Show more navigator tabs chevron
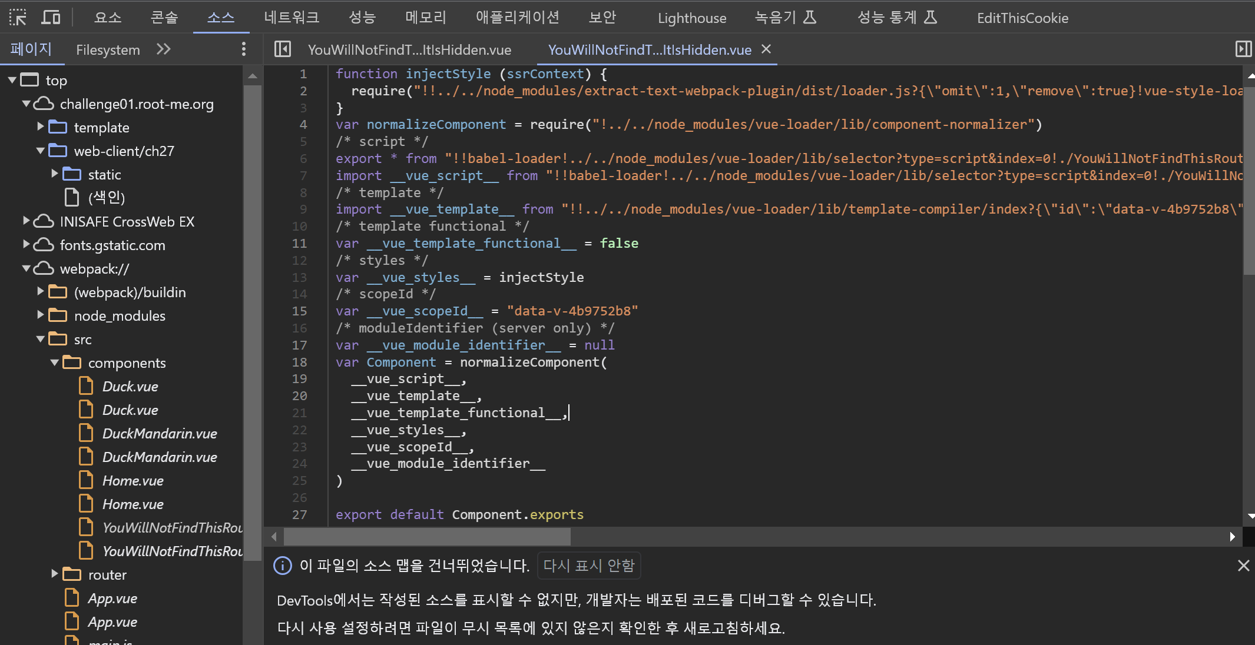 point(164,49)
